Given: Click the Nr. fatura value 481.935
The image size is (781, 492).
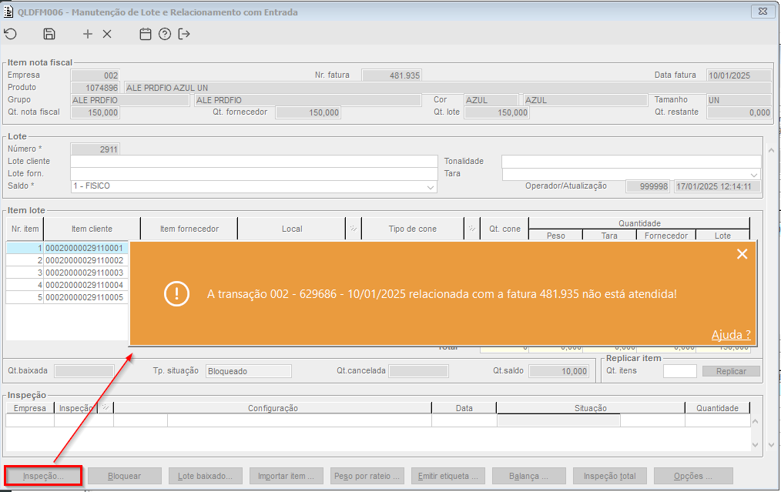Looking at the screenshot, I should point(391,75).
